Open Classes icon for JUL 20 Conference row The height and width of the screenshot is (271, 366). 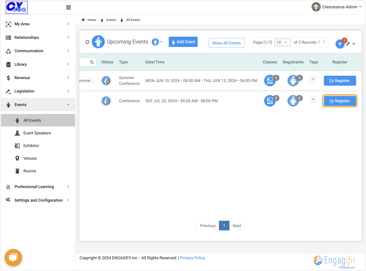[270, 101]
